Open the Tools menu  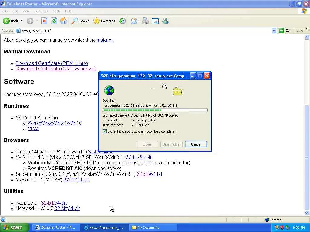click(x=56, y=11)
